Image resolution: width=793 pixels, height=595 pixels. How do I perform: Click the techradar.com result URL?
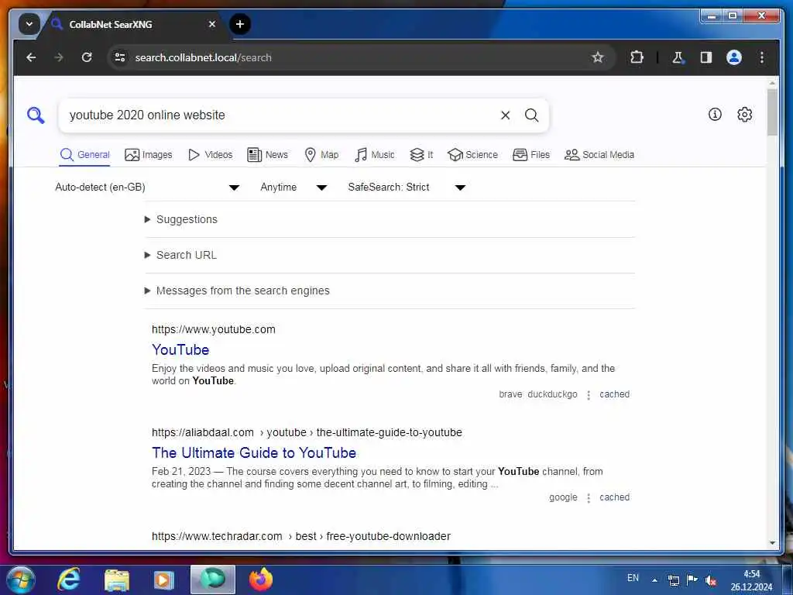[301, 536]
